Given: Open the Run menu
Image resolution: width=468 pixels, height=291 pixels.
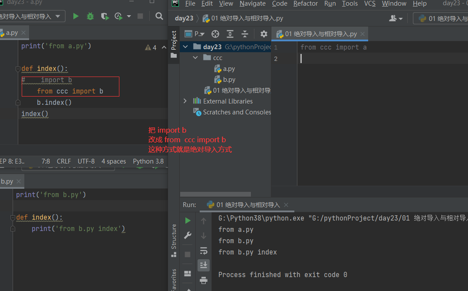Looking at the screenshot, I should (330, 3).
